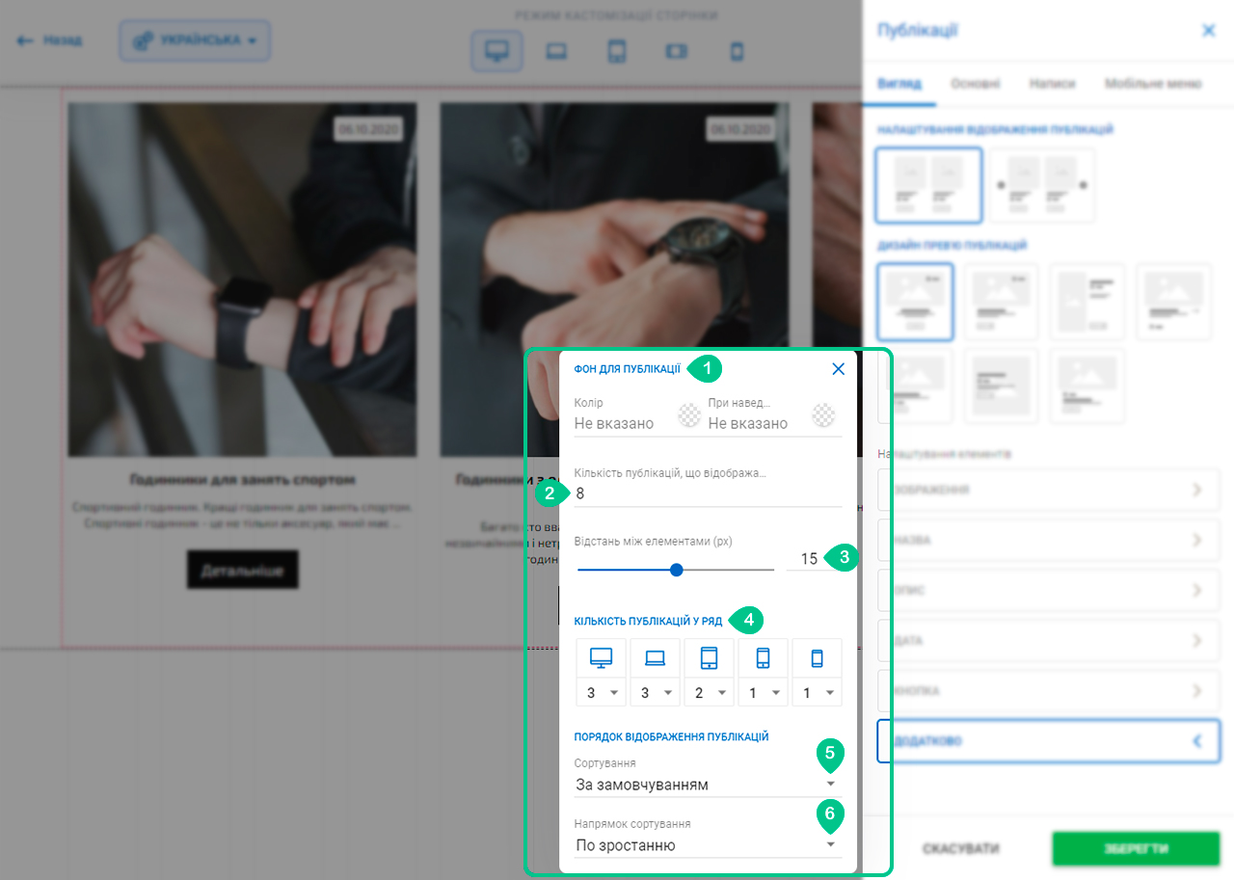Open the Українська language dropdown
Viewport: 1234px width, 880px height.
(195, 40)
